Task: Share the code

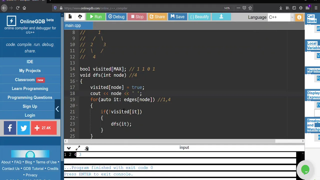Action: 157,17
